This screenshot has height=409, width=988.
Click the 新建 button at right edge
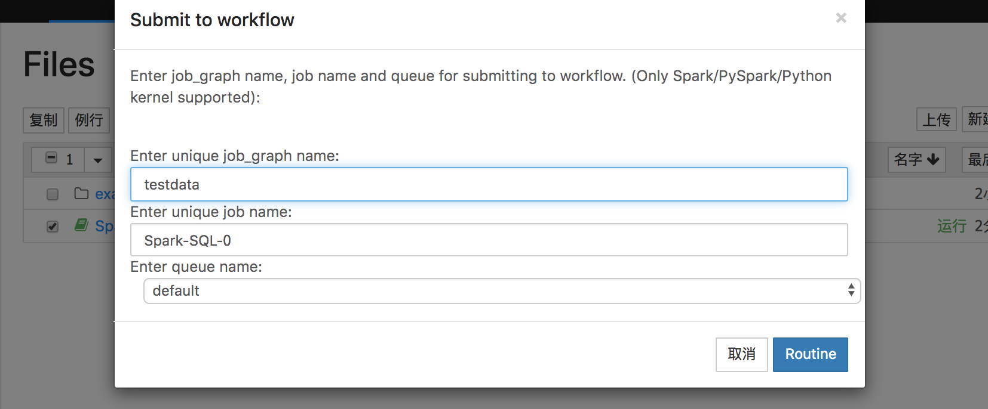tap(975, 120)
